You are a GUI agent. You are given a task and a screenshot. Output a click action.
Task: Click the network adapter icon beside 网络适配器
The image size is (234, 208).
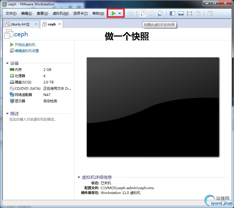(12, 95)
